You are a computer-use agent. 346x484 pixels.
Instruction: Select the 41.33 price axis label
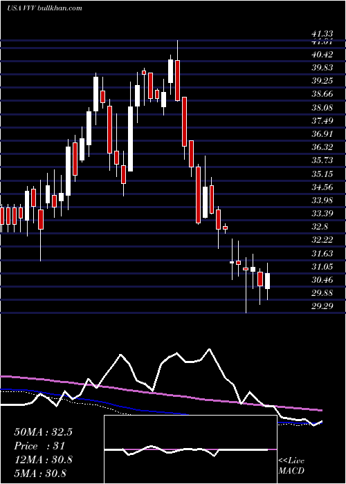[322, 35]
